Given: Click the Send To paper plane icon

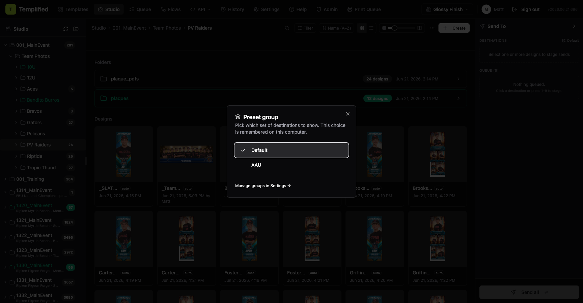Looking at the screenshot, I should click(x=482, y=26).
